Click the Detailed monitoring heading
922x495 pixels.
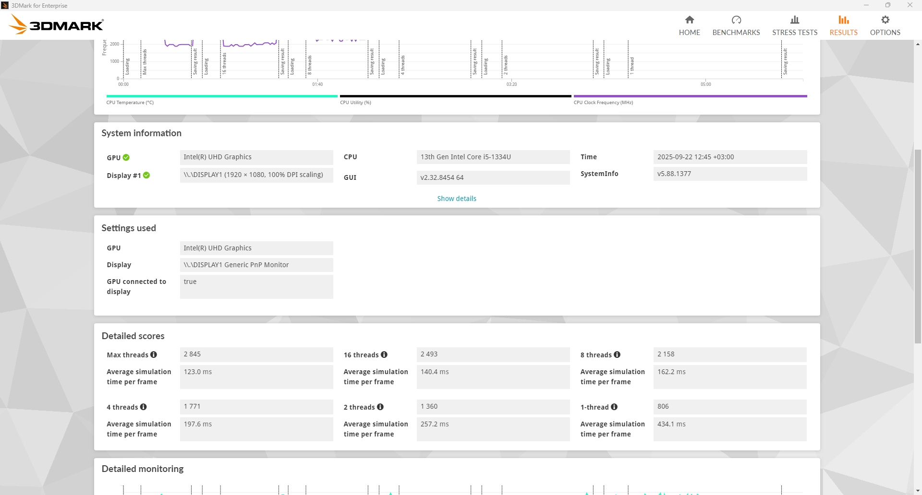pos(143,469)
